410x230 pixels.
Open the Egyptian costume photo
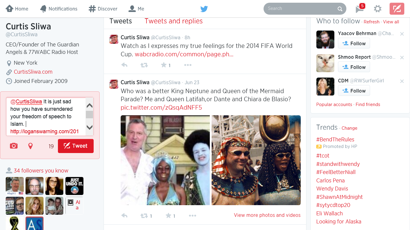(256, 160)
